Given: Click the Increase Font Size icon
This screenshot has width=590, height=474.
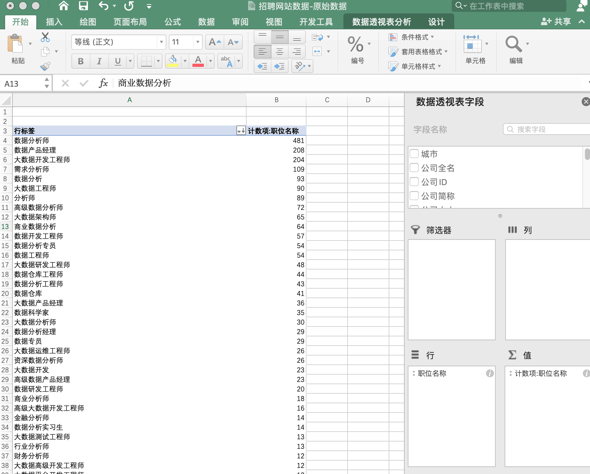Looking at the screenshot, I should (x=214, y=42).
